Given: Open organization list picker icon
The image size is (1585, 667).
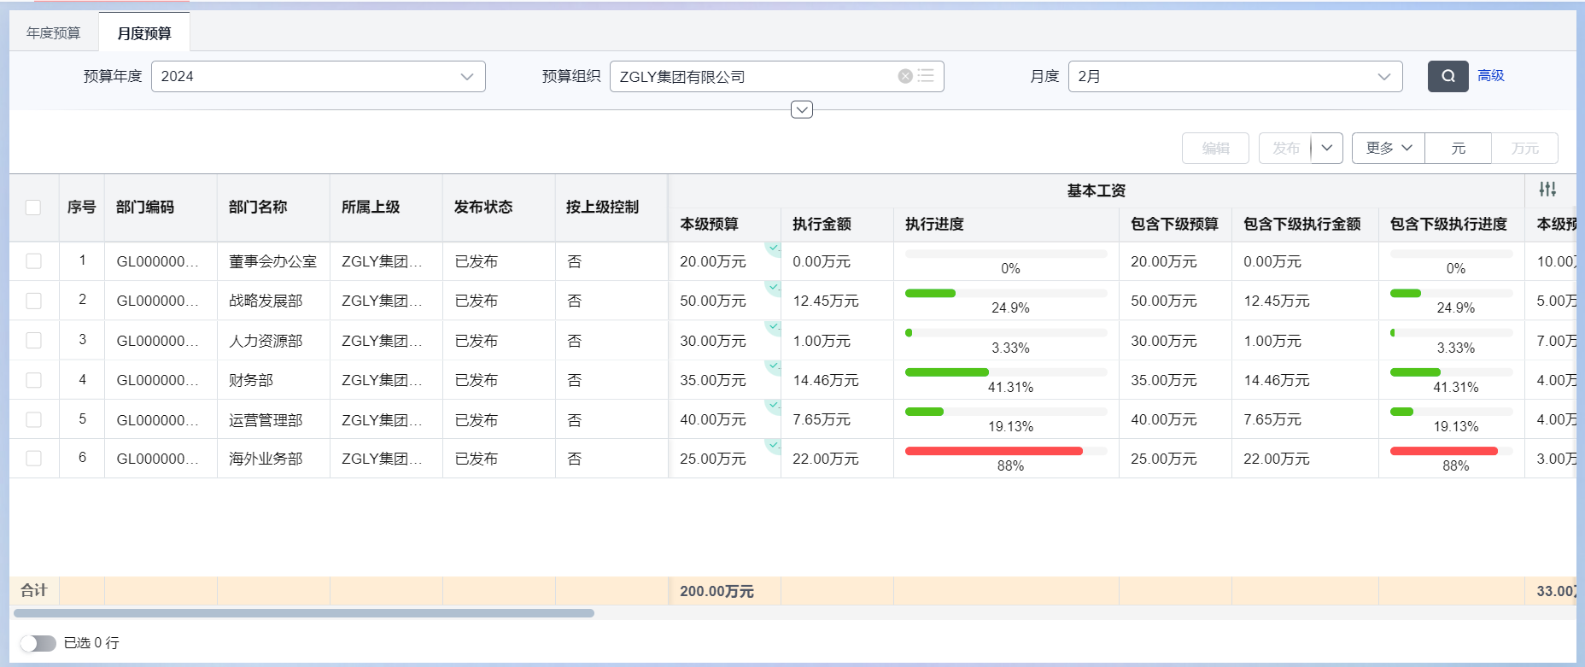Looking at the screenshot, I should click(x=926, y=76).
